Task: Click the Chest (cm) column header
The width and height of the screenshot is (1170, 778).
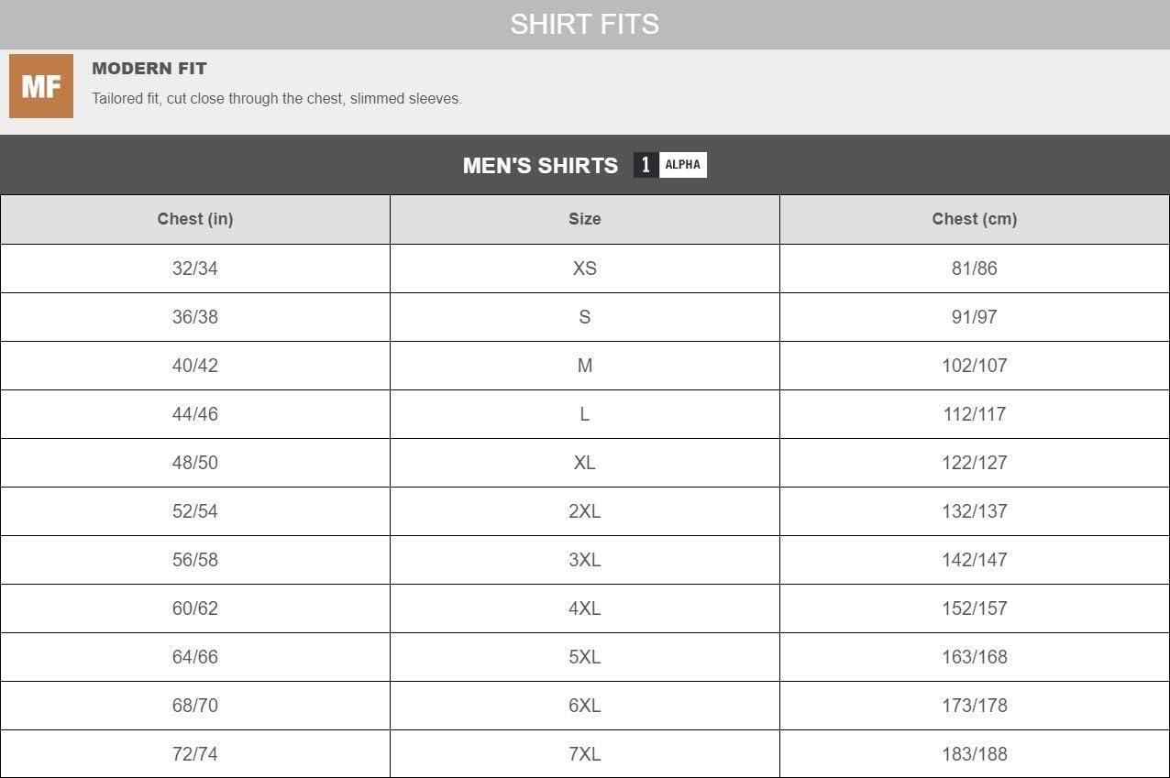Action: pos(974,219)
